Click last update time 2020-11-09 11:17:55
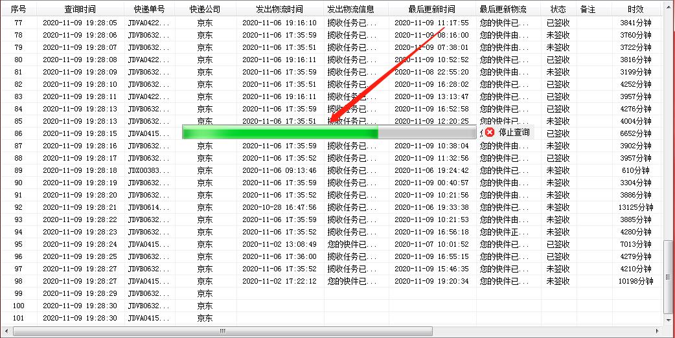The height and width of the screenshot is (338, 675). [x=432, y=23]
